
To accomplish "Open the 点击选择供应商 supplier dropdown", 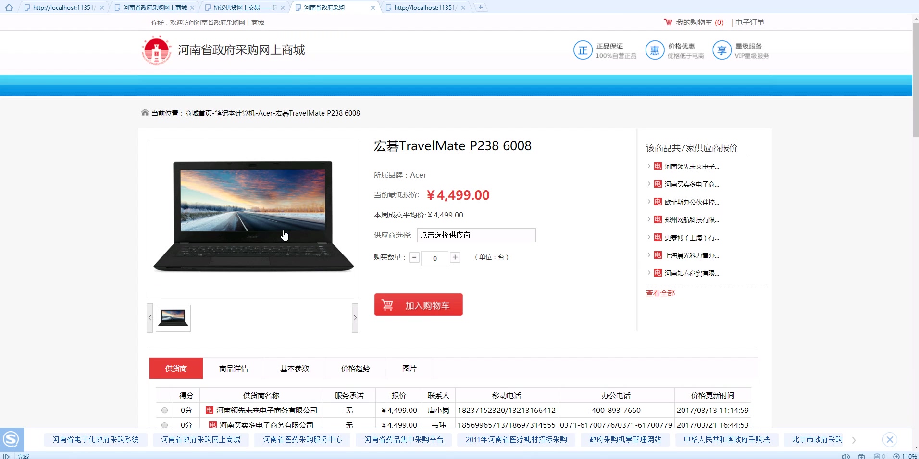I will tap(476, 235).
